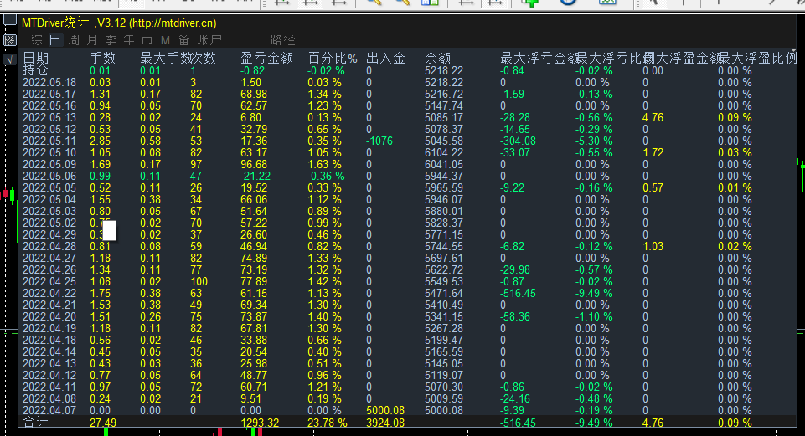Click the 2022.05.11 date cell
805x436 pixels.
coord(49,141)
